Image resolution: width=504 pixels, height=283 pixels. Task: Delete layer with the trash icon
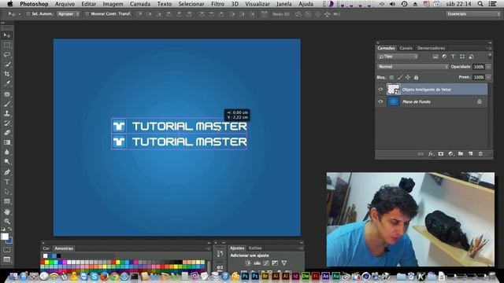[x=480, y=154]
